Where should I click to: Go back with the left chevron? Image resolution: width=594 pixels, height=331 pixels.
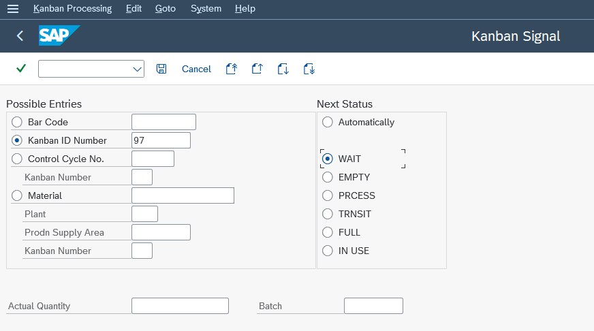[20, 36]
